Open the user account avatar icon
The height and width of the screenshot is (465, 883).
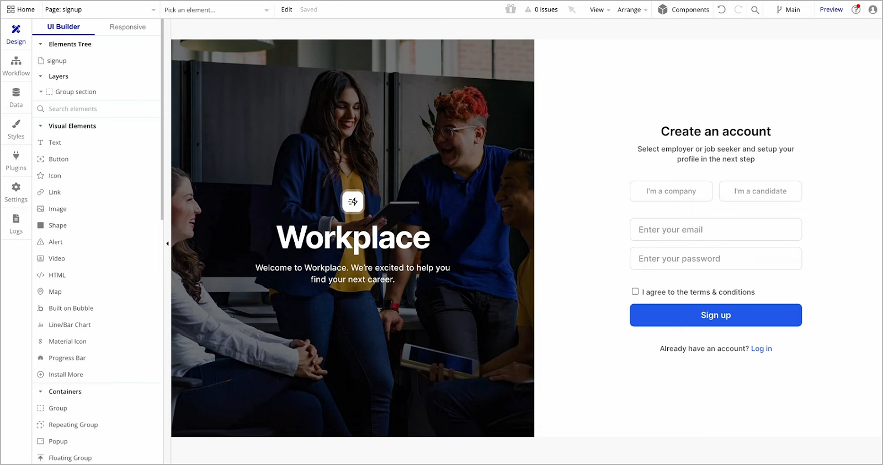[x=873, y=9]
